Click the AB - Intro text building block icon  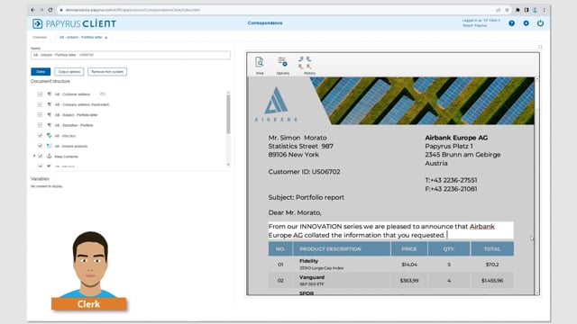pyautogui.click(x=49, y=136)
